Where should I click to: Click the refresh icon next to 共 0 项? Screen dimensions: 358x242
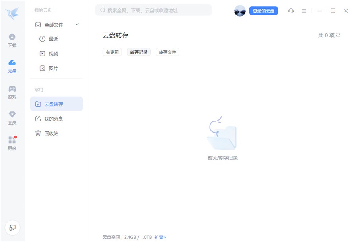(x=337, y=35)
